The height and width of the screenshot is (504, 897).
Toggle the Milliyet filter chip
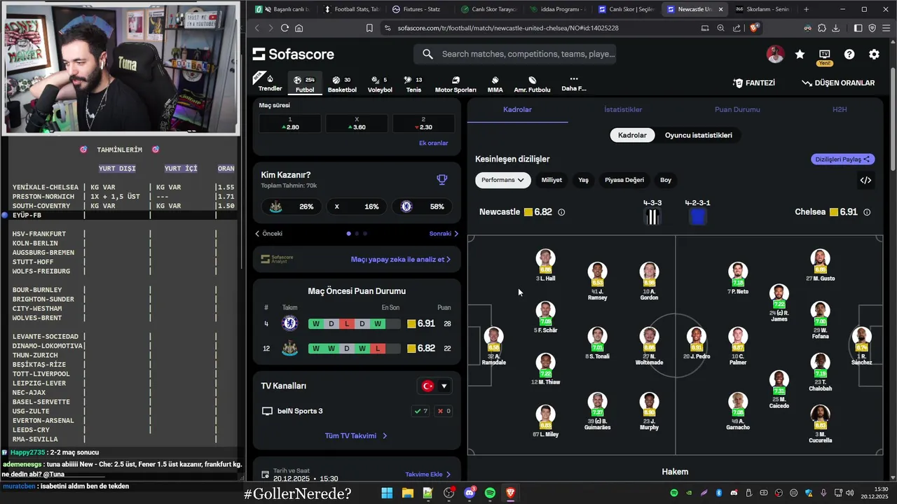pyautogui.click(x=552, y=180)
